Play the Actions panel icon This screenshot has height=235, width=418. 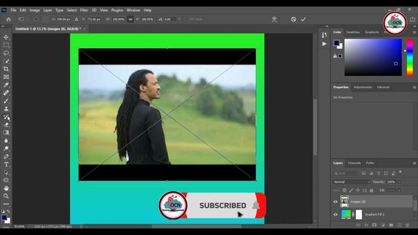click(324, 44)
